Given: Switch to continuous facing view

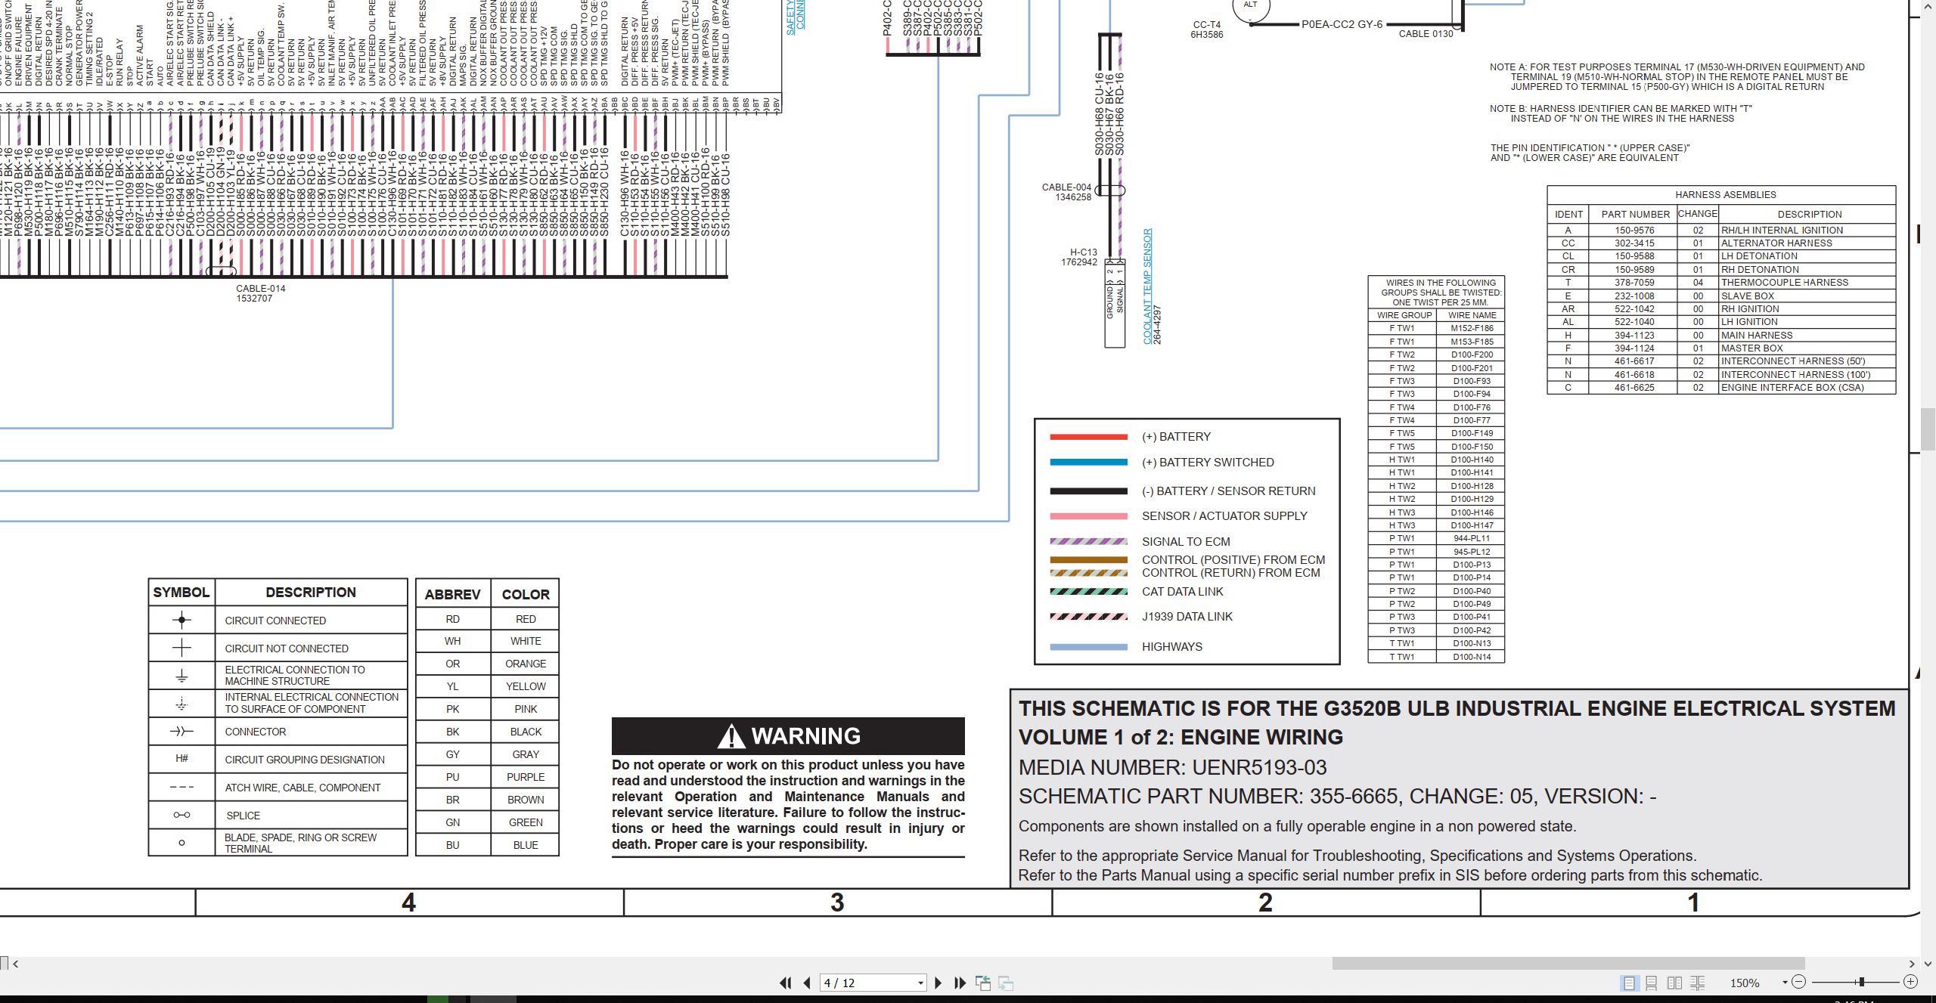Looking at the screenshot, I should click(x=1698, y=983).
